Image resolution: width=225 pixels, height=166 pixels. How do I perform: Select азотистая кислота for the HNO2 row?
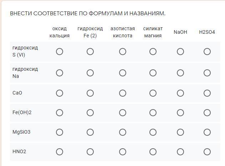[x=123, y=152]
